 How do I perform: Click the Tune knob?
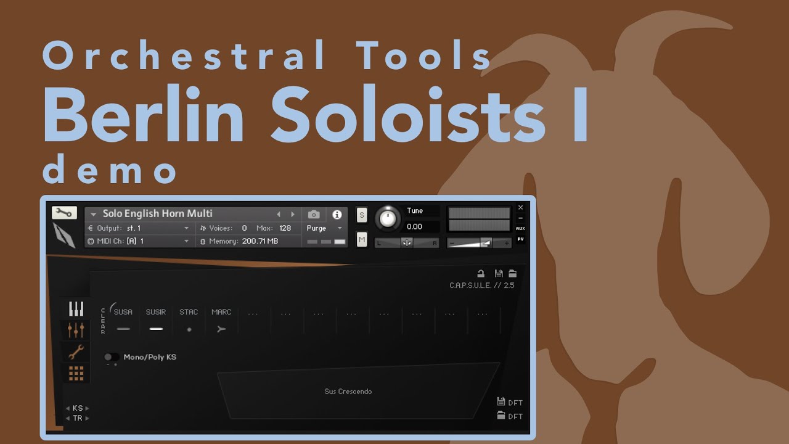tap(388, 218)
